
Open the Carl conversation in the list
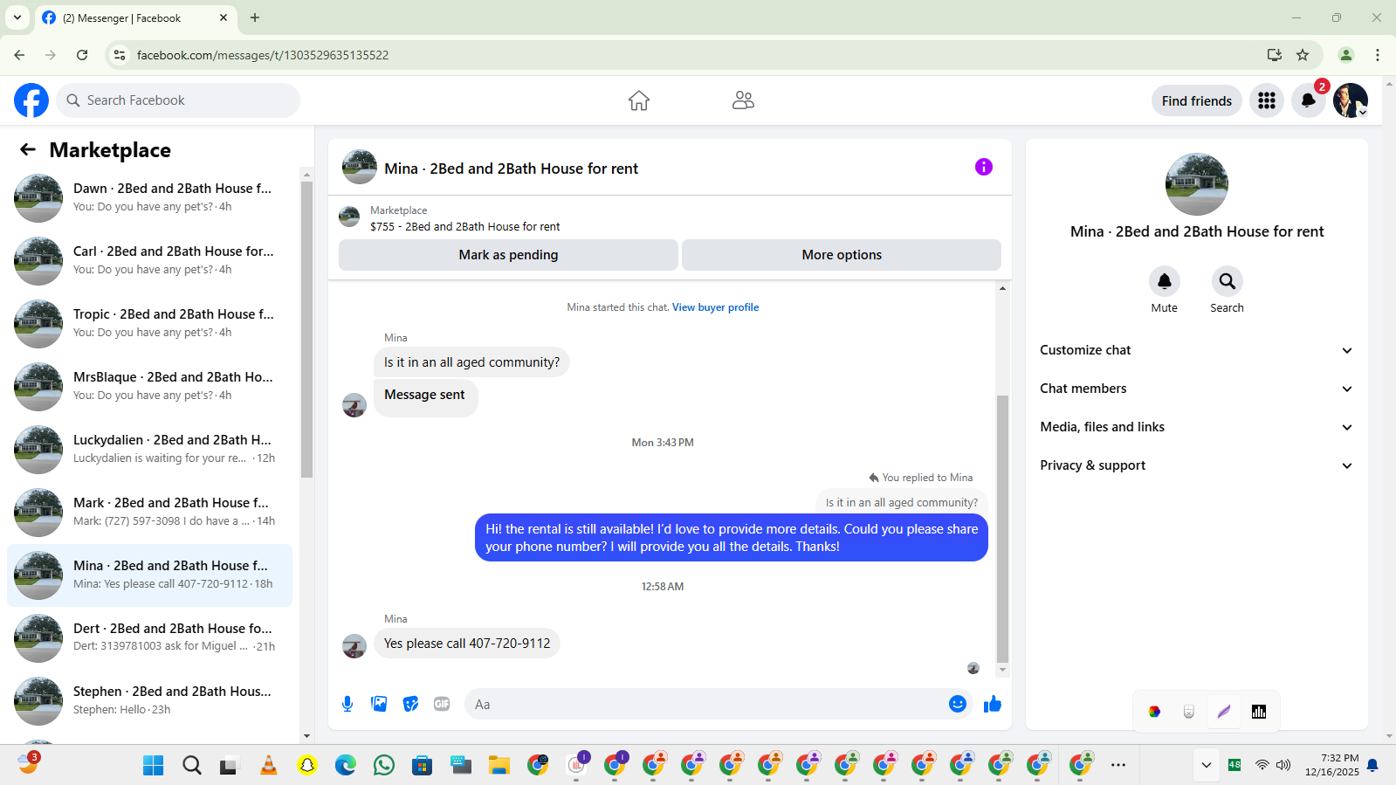150,261
